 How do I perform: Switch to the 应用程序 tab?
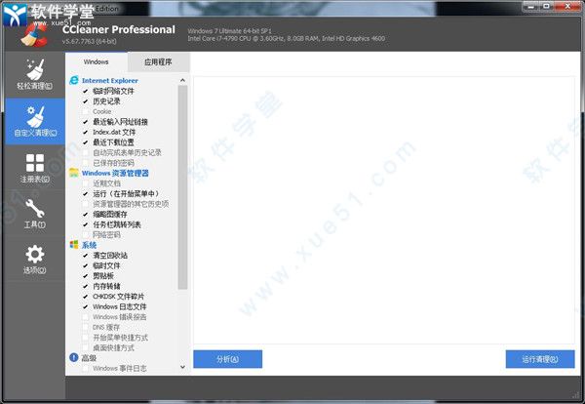pyautogui.click(x=159, y=62)
